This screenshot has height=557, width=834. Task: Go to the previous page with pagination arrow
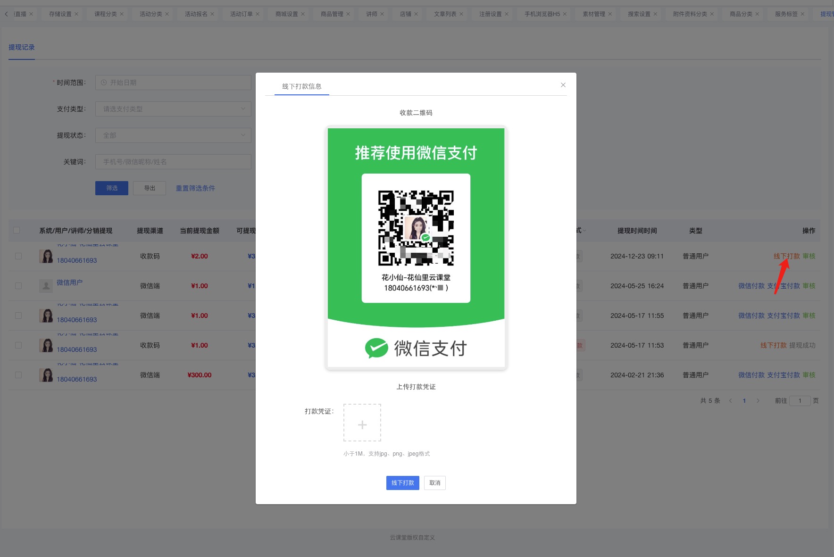pyautogui.click(x=731, y=401)
